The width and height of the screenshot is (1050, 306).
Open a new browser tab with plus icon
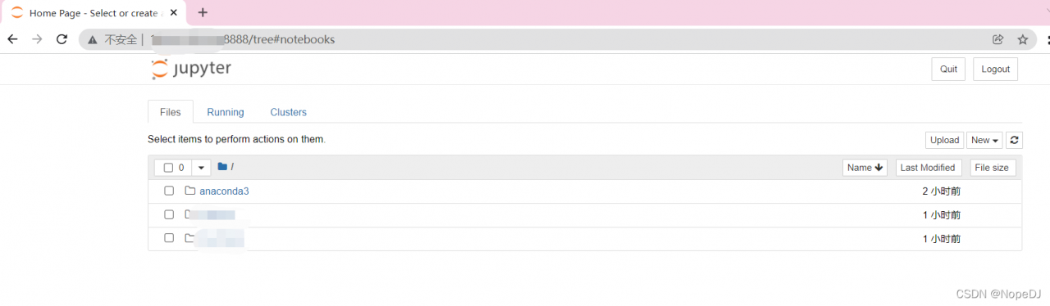pyautogui.click(x=203, y=12)
